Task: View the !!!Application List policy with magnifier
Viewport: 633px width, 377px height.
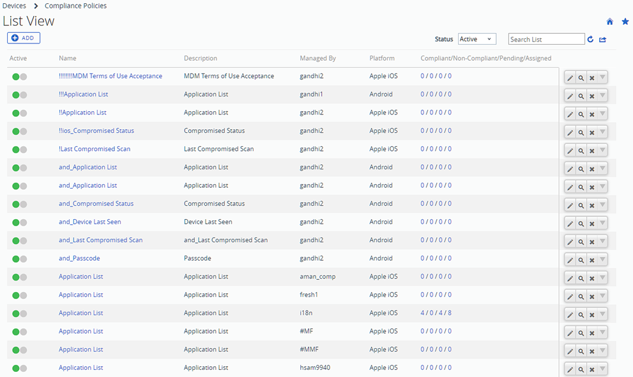Action: 581,96
